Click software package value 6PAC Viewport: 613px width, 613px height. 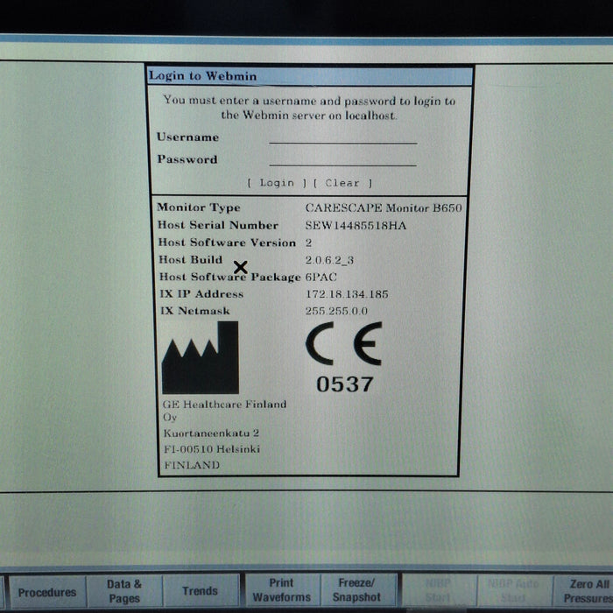[321, 278]
